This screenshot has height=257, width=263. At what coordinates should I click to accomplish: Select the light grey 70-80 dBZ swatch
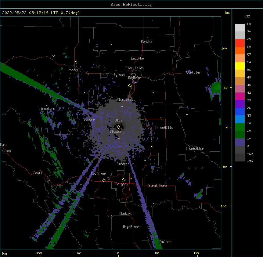pos(240,27)
